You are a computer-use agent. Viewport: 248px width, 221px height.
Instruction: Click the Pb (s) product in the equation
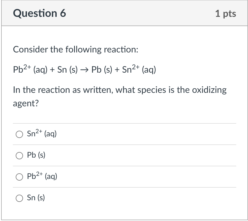click(102, 70)
